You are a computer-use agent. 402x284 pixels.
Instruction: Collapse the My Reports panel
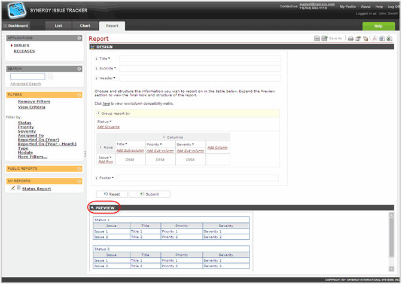point(79,181)
